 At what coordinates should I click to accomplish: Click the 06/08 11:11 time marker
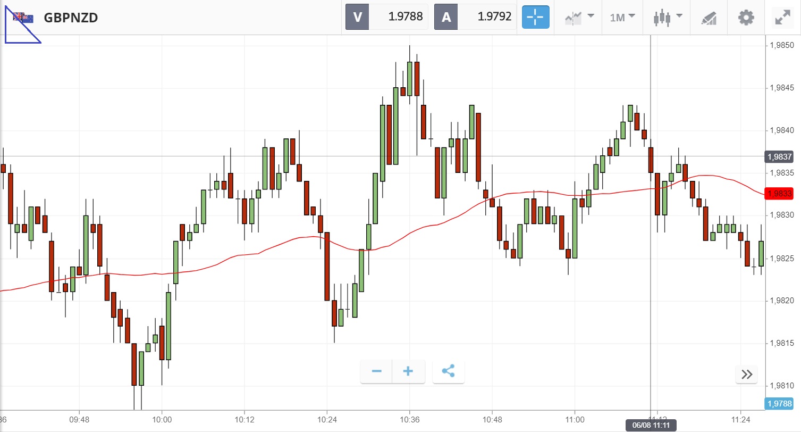pyautogui.click(x=651, y=425)
